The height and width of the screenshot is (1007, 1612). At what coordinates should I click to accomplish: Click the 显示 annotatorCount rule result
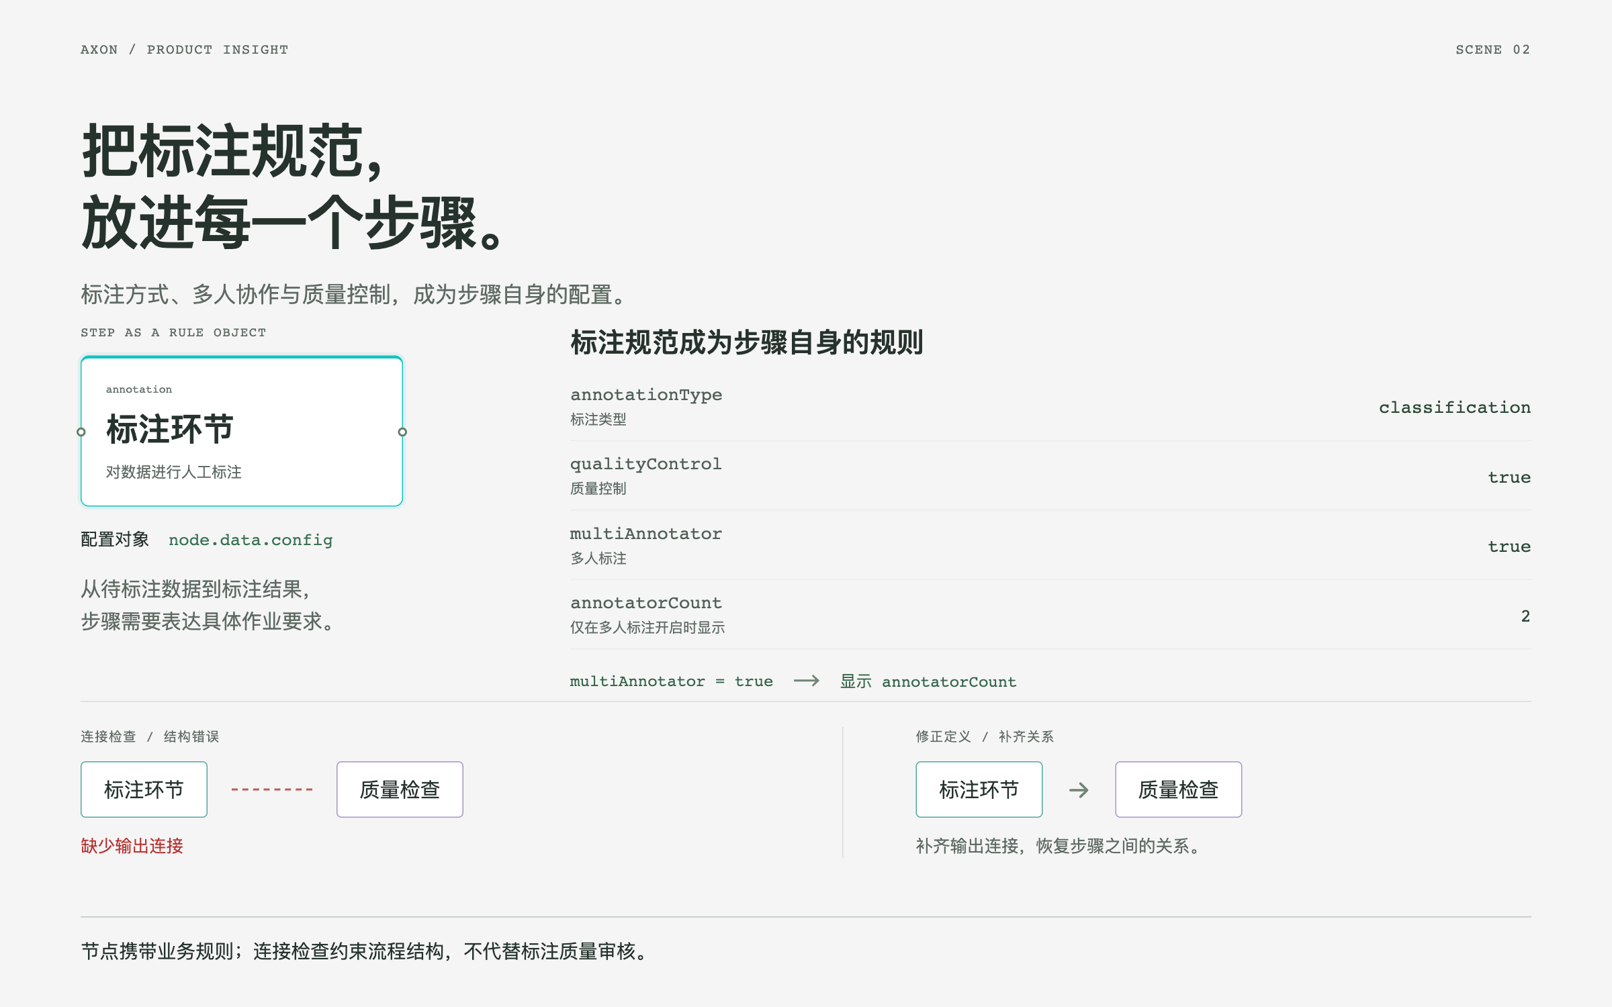[x=928, y=681]
